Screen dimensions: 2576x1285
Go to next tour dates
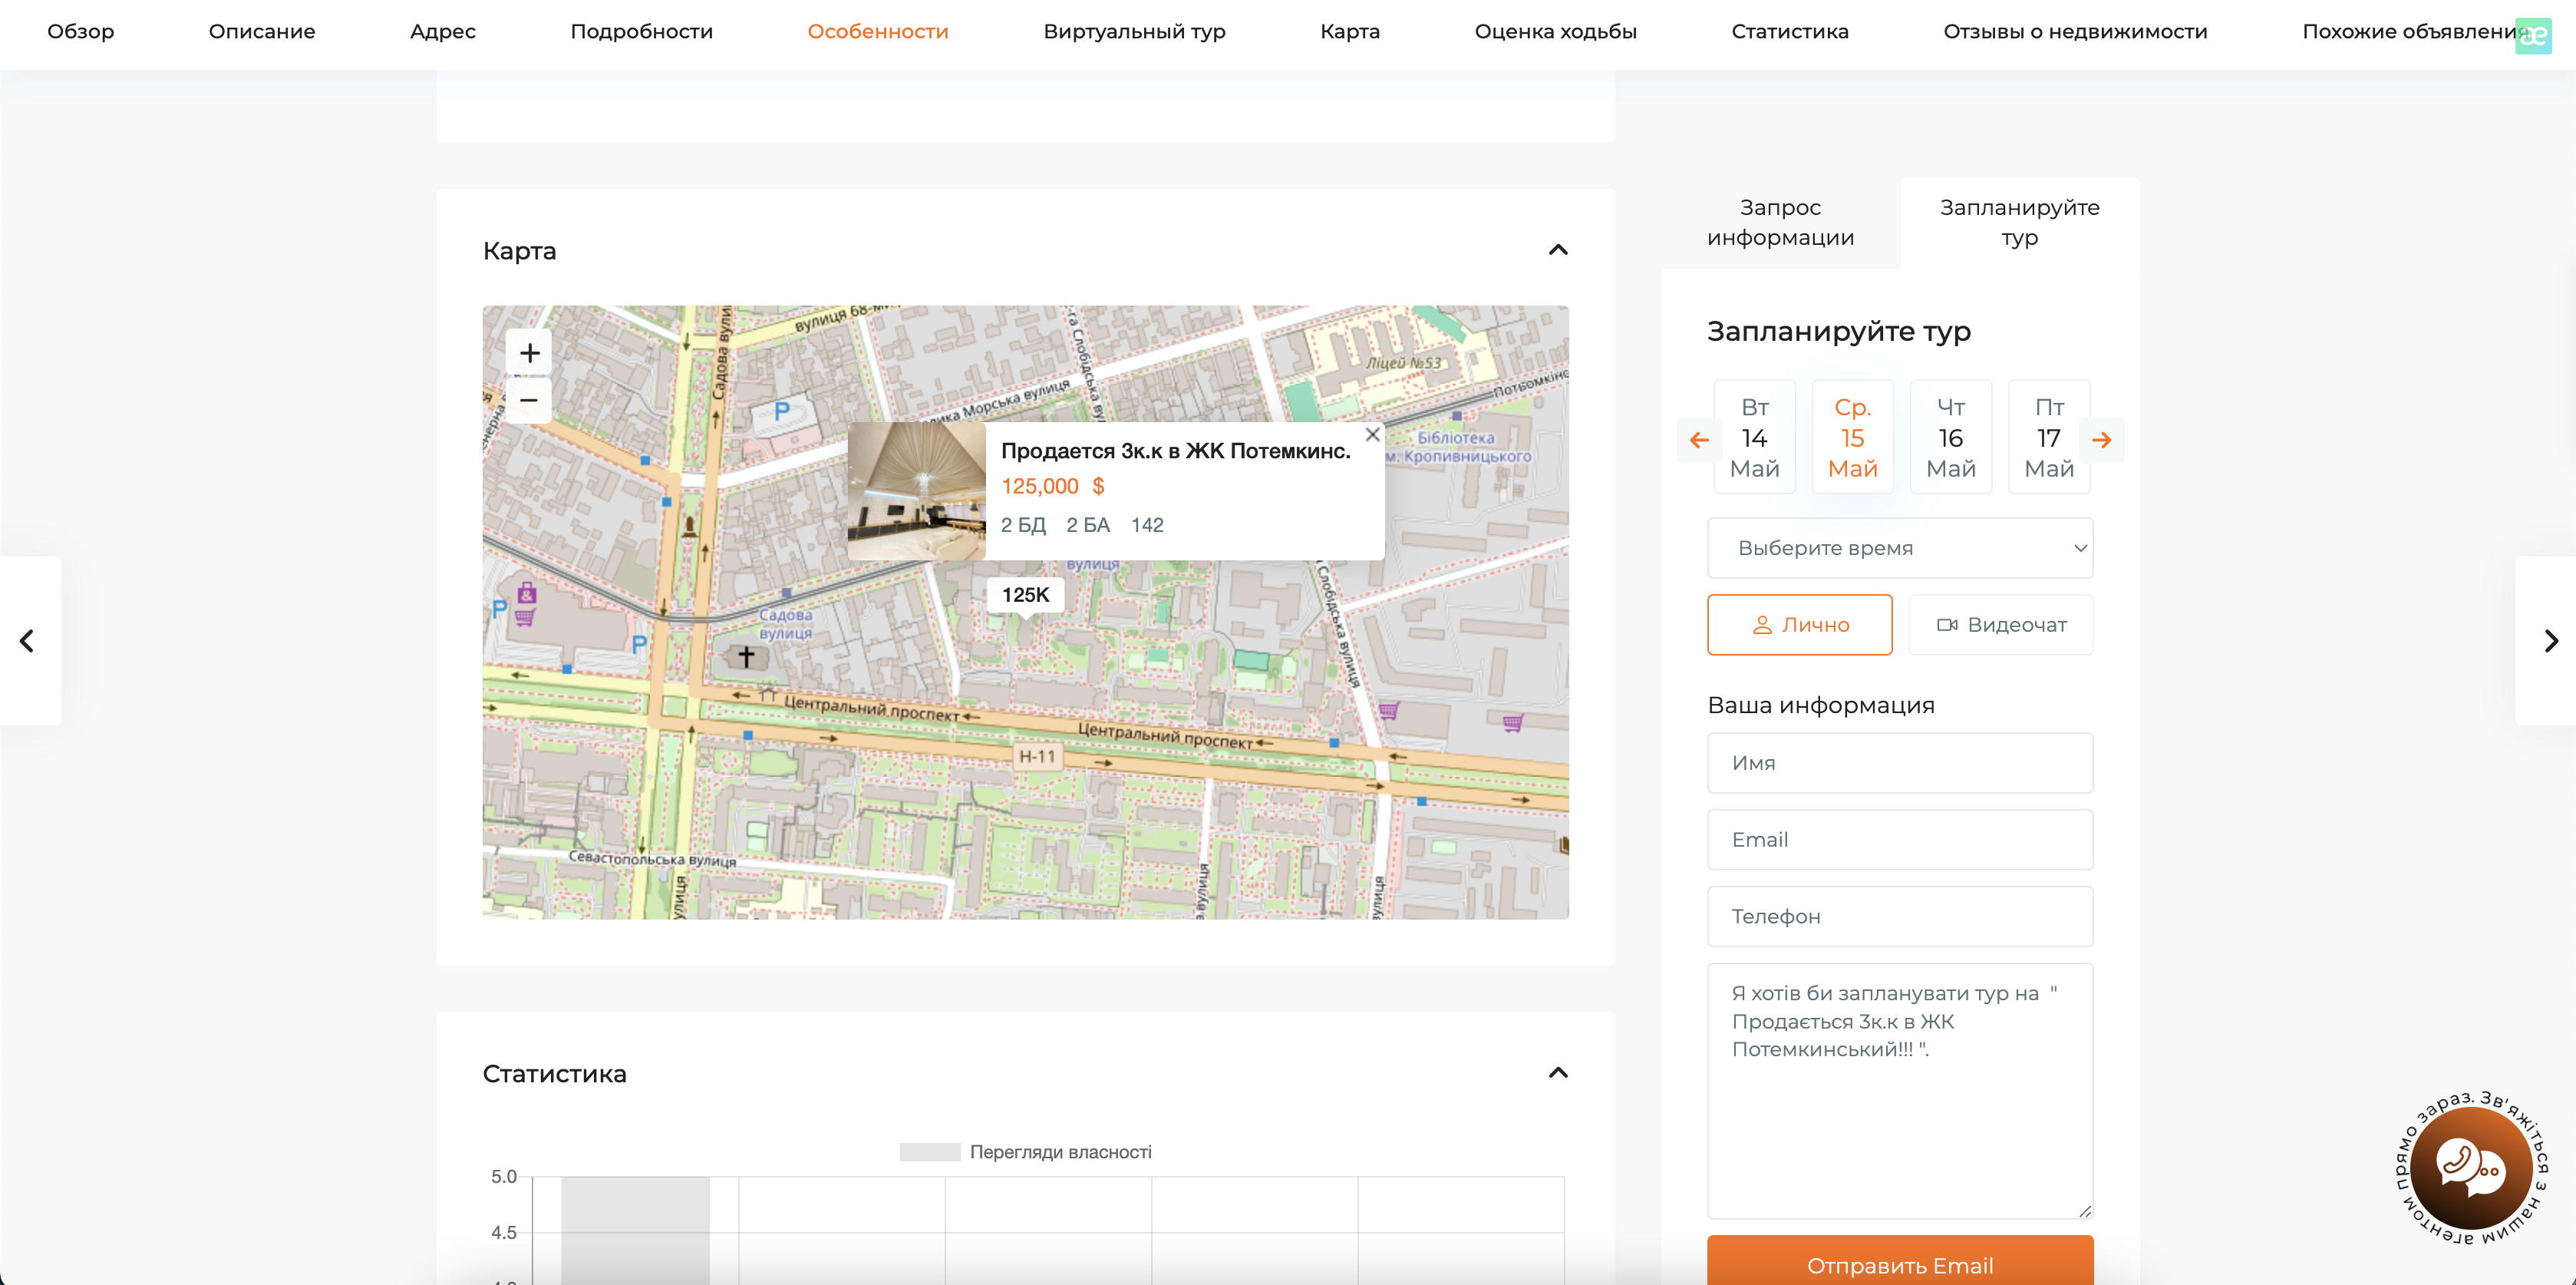point(2101,440)
